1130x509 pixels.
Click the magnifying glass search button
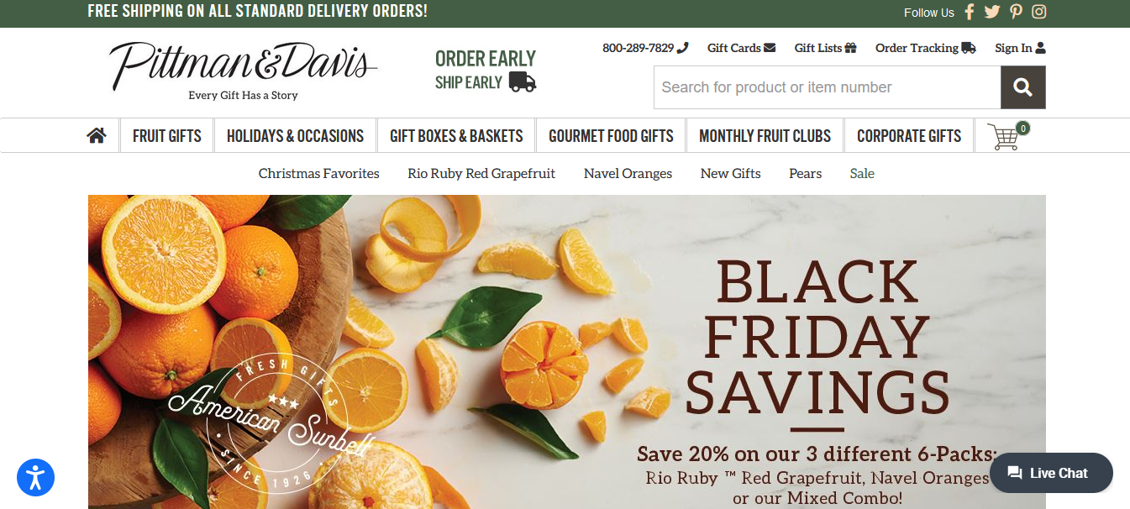pyautogui.click(x=1022, y=87)
